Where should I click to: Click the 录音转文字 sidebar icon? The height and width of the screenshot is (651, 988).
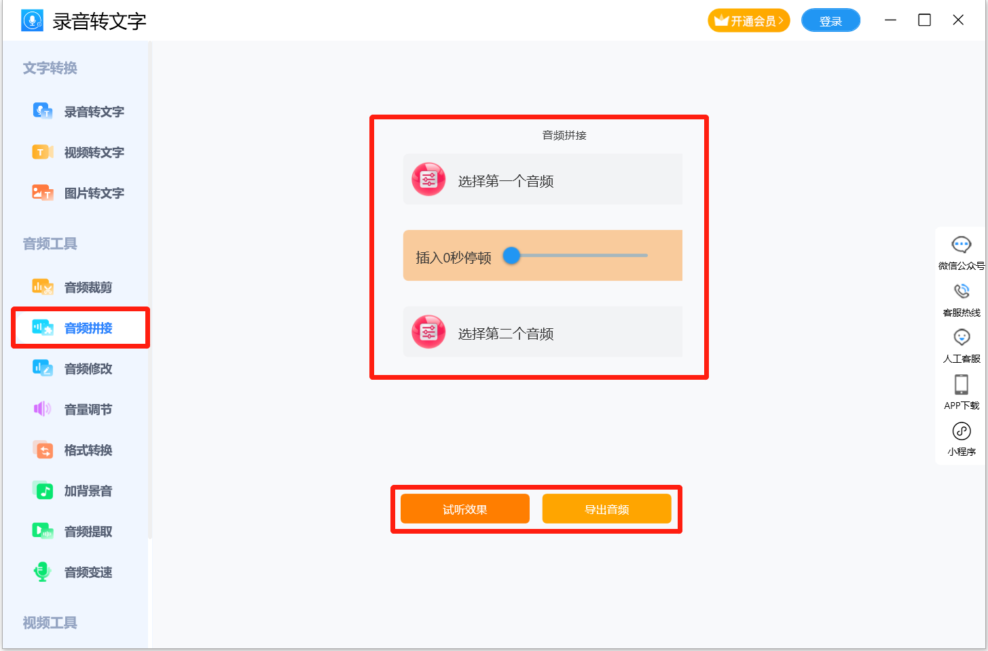(x=43, y=111)
